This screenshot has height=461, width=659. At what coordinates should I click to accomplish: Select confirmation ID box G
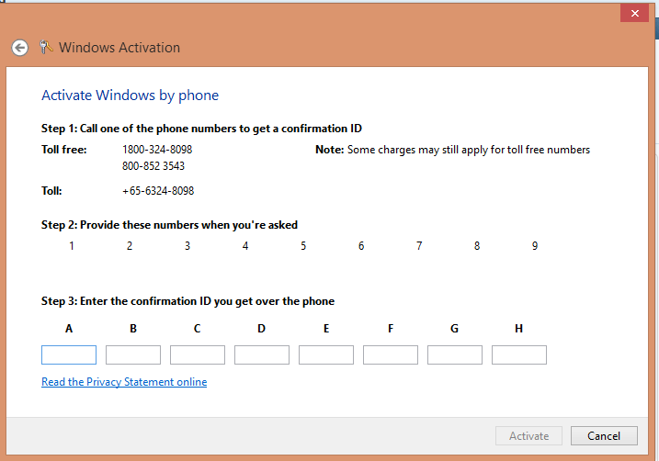tap(455, 354)
